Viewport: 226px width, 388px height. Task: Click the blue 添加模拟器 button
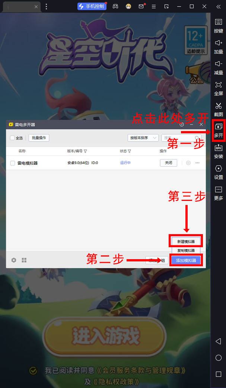(186, 260)
